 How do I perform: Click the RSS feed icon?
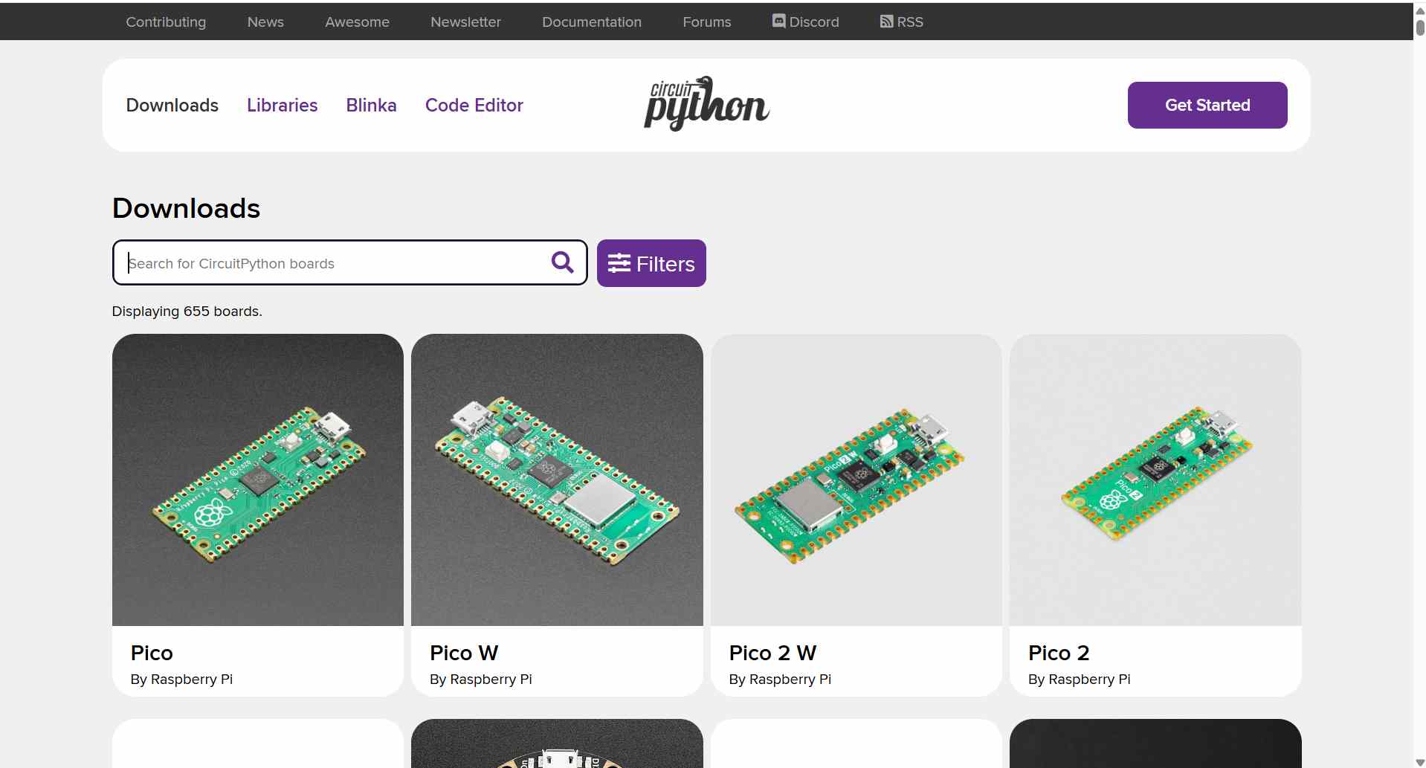[x=886, y=22]
